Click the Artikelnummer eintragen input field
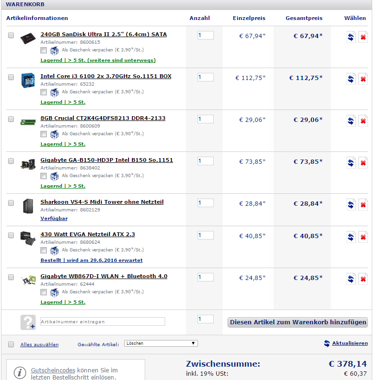Image resolution: width=377 pixels, height=380 pixels. 103,321
